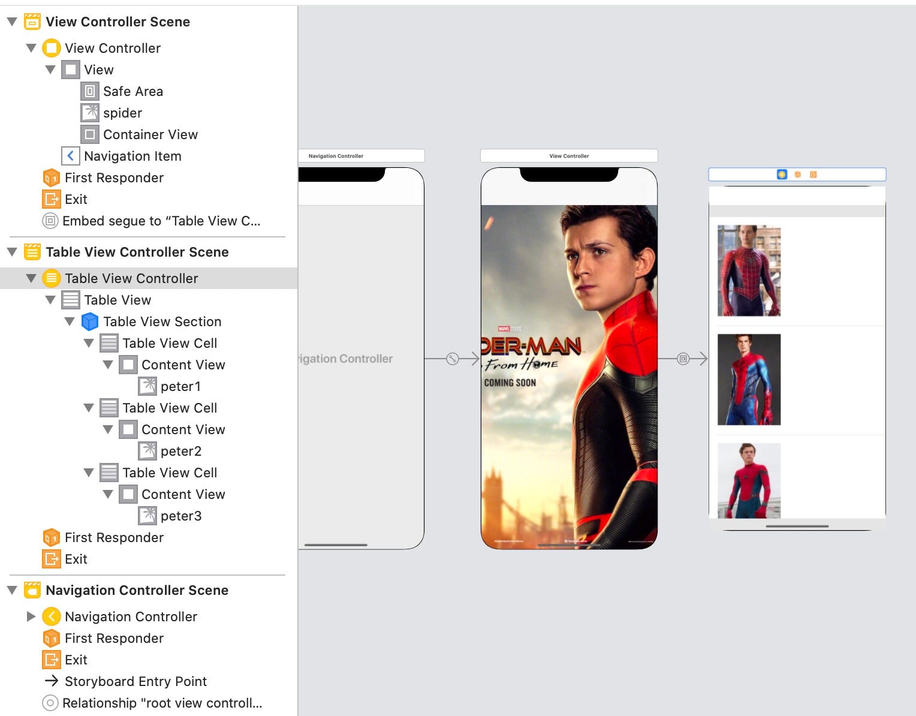Click Exit icon under View Controller Scene
This screenshot has height=716, width=916.
(51, 199)
